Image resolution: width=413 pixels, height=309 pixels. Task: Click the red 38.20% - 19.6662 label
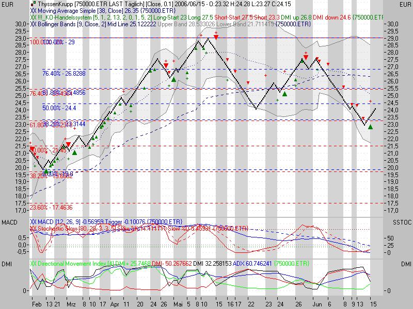[51, 176]
